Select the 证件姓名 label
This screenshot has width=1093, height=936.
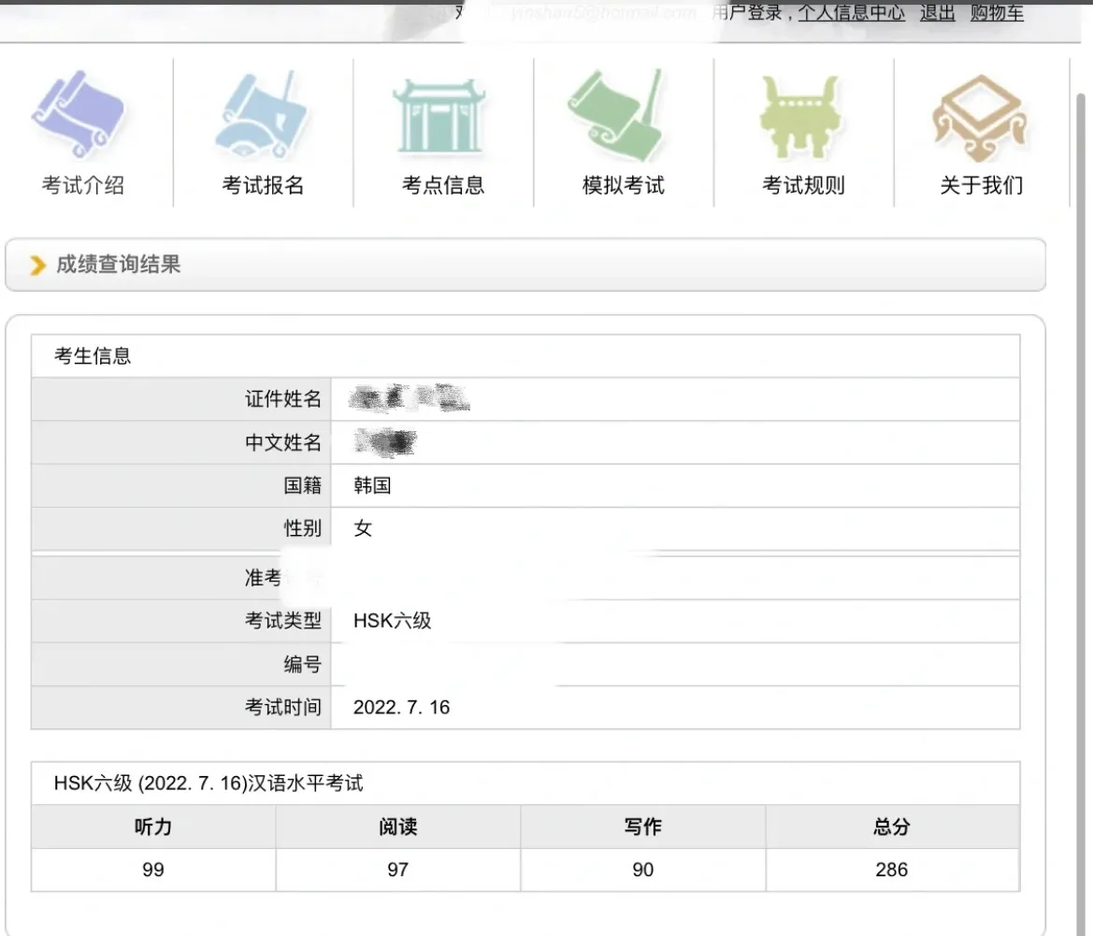point(283,398)
